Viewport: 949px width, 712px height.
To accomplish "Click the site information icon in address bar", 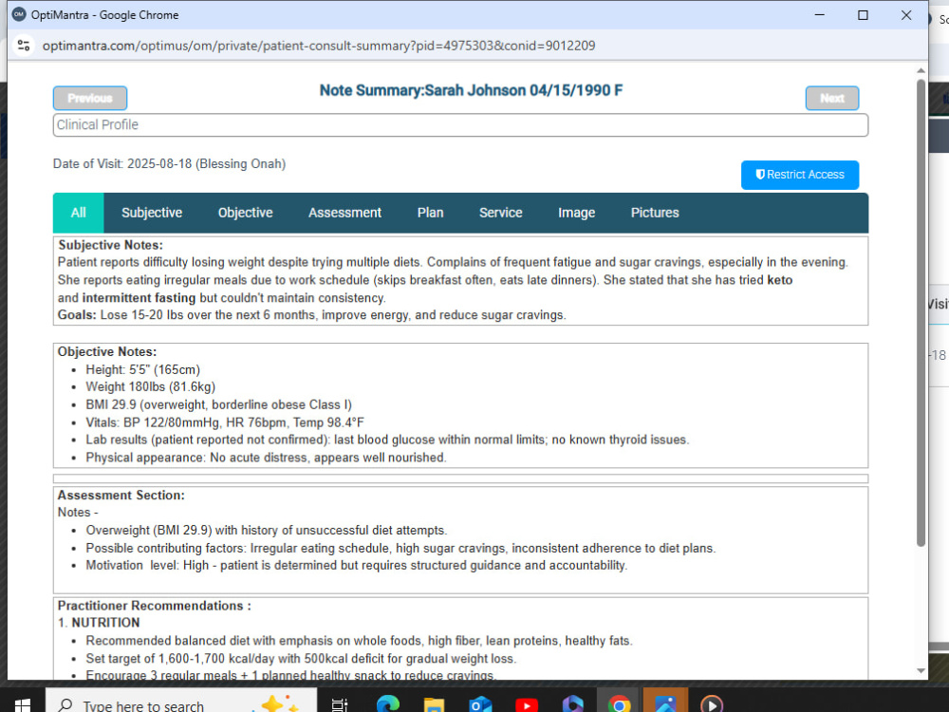I will coord(24,46).
